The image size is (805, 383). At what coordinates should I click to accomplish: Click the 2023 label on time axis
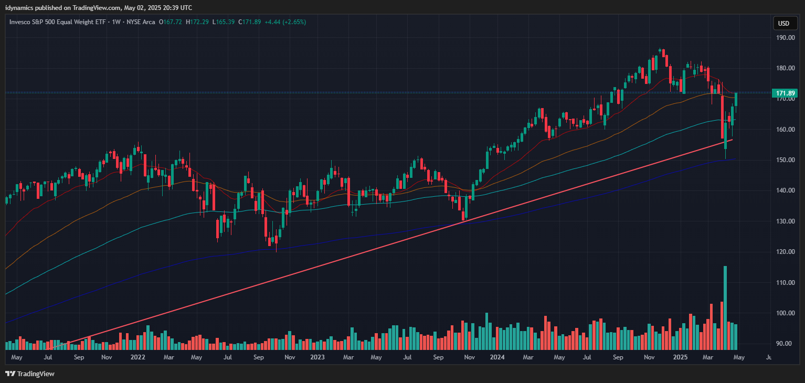(317, 357)
